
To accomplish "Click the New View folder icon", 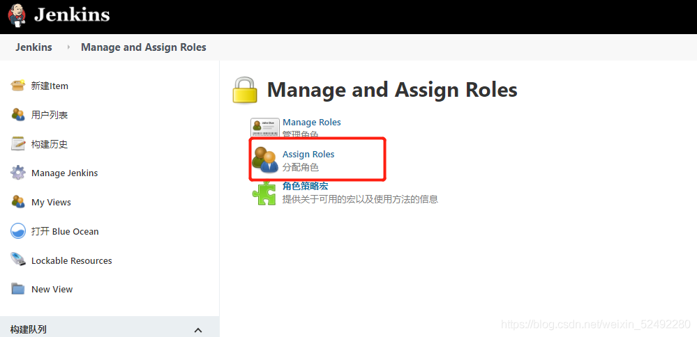I will tap(17, 289).
